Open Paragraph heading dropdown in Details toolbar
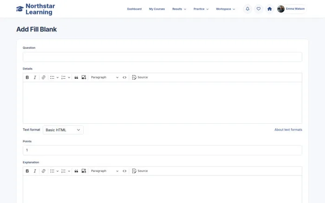This screenshot has width=325, height=203. pyautogui.click(x=104, y=77)
